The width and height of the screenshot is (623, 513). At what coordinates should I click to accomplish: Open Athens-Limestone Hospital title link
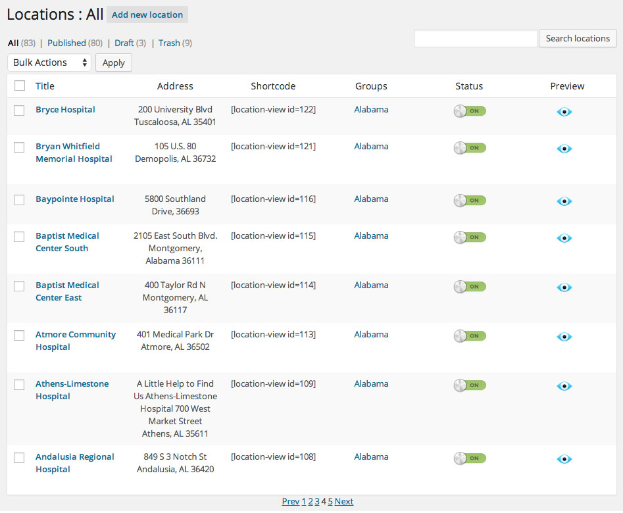tap(72, 390)
